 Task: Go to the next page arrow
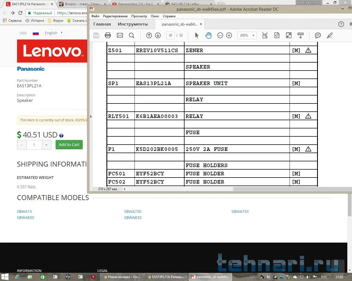coord(158,35)
